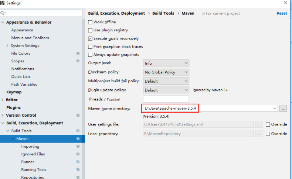Browse for Maven home directory

coord(283,109)
